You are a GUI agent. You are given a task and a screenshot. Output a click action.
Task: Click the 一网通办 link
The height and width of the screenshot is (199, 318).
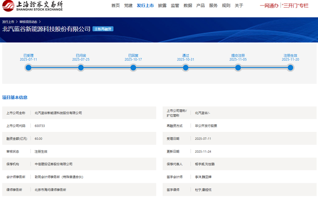pyautogui.click(x=269, y=6)
